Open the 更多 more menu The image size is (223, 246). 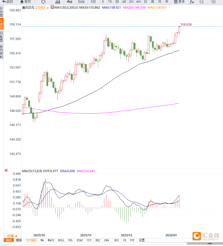click(179, 2)
